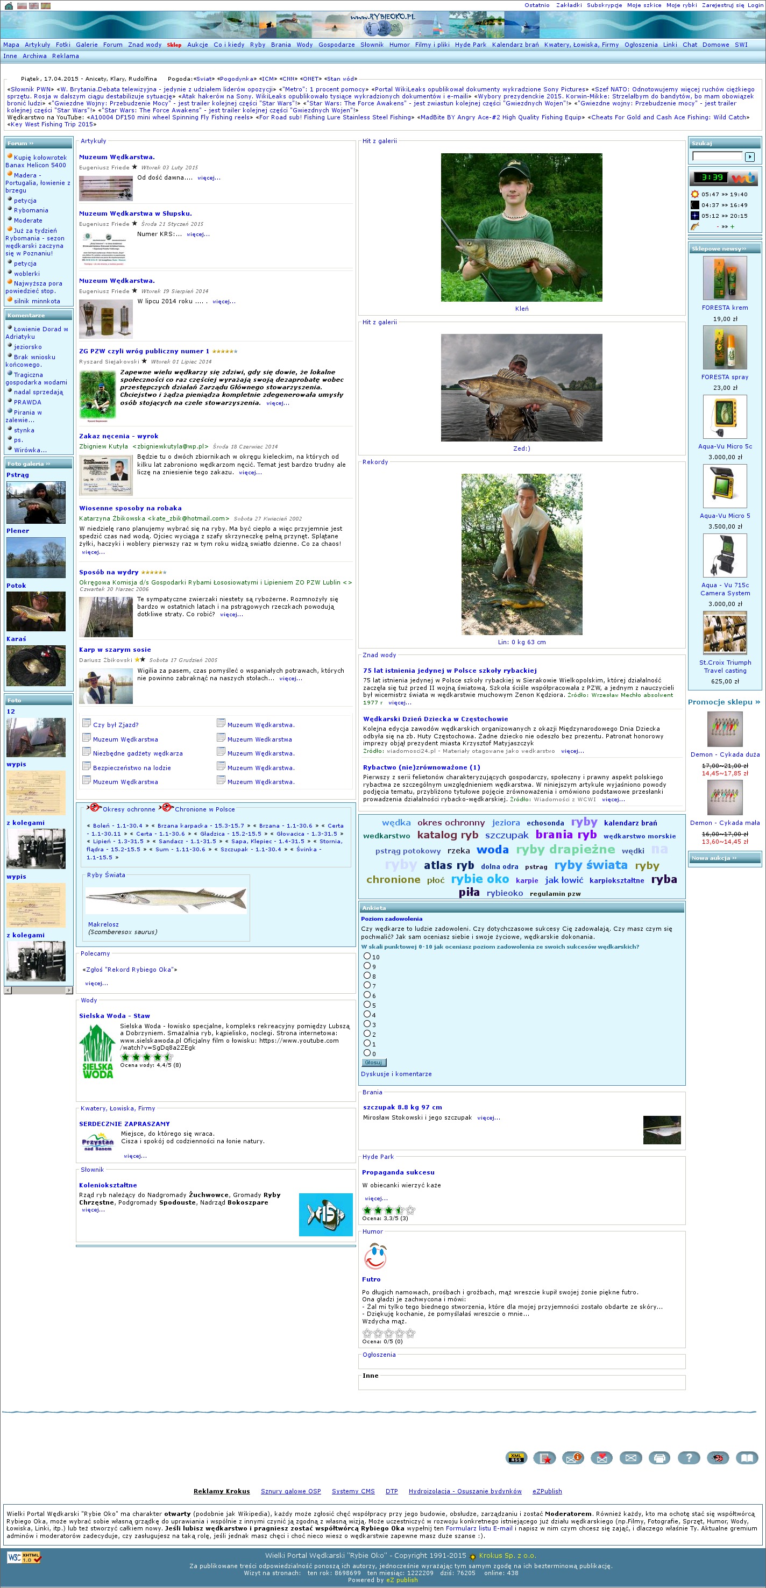Switch language via the Polish flag
The height and width of the screenshot is (1588, 766).
pos(22,5)
